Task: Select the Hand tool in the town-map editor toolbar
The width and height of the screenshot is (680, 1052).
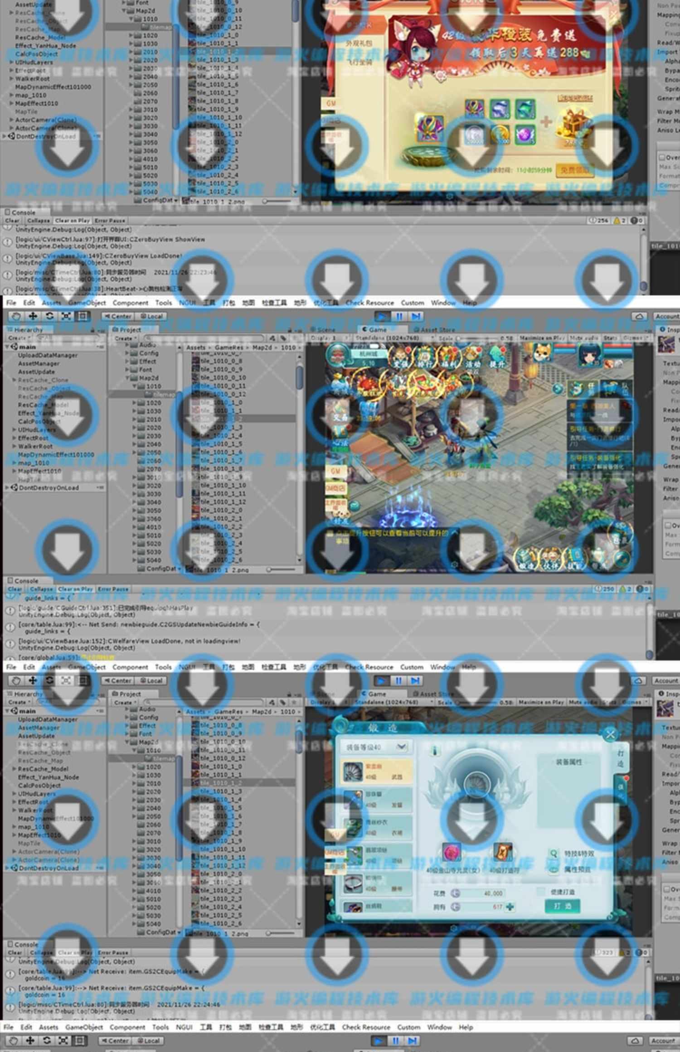Action: tap(16, 316)
